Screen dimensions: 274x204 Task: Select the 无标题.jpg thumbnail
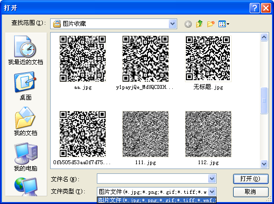tap(208, 59)
